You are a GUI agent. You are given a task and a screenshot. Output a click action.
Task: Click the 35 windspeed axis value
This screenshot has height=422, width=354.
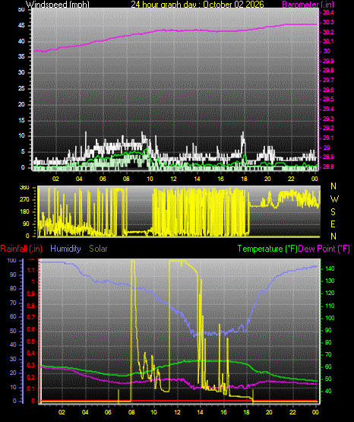21,56
